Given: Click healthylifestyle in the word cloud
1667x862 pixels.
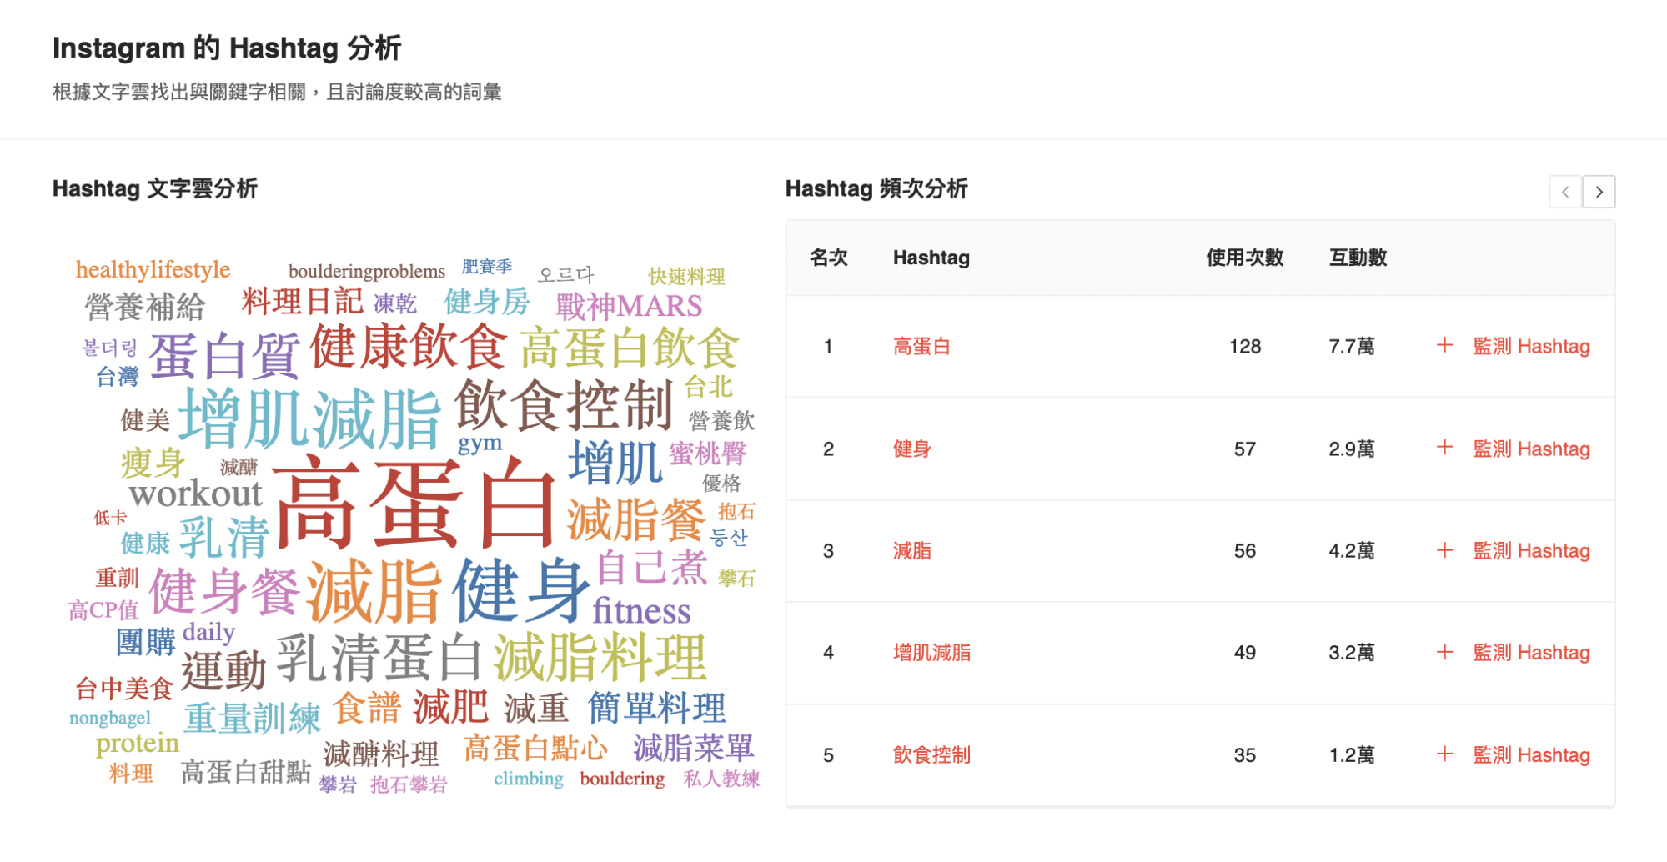Looking at the screenshot, I should pyautogui.click(x=153, y=270).
